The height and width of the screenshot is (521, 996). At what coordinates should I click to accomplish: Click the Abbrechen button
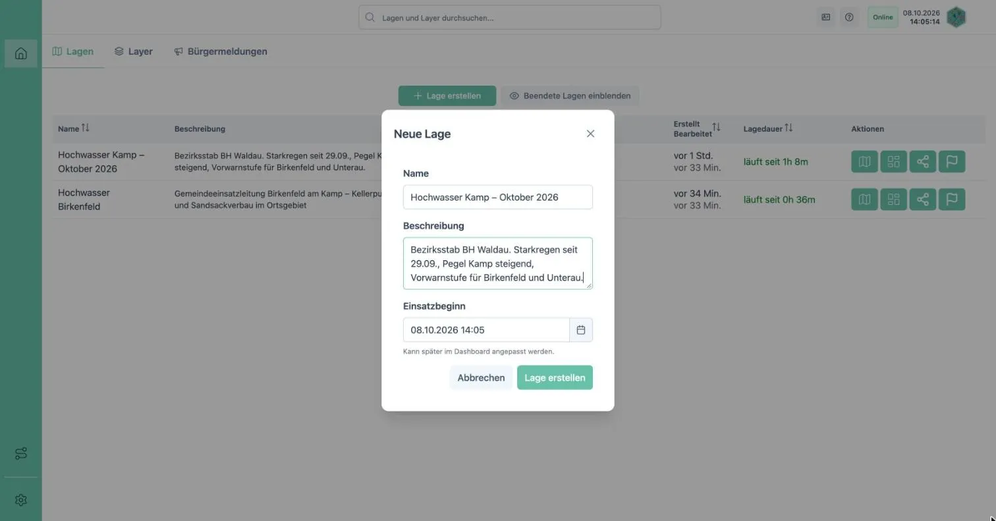481,377
